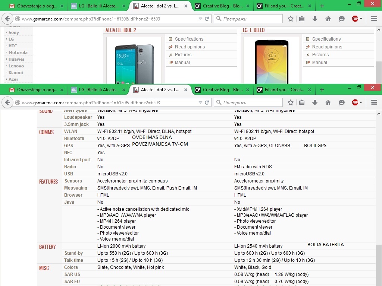382x286 pixels.
Task: Reload the page in the lower browser window
Action: coord(207,102)
